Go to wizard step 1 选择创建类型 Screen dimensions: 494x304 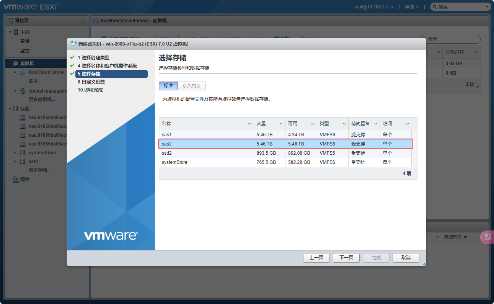pos(93,58)
